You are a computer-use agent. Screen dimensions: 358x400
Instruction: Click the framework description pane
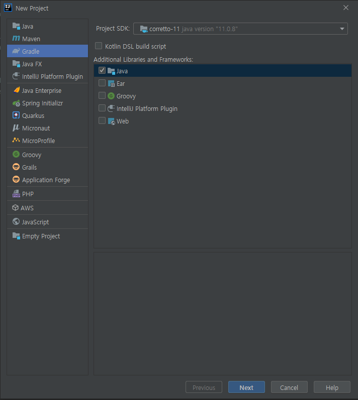click(x=223, y=314)
